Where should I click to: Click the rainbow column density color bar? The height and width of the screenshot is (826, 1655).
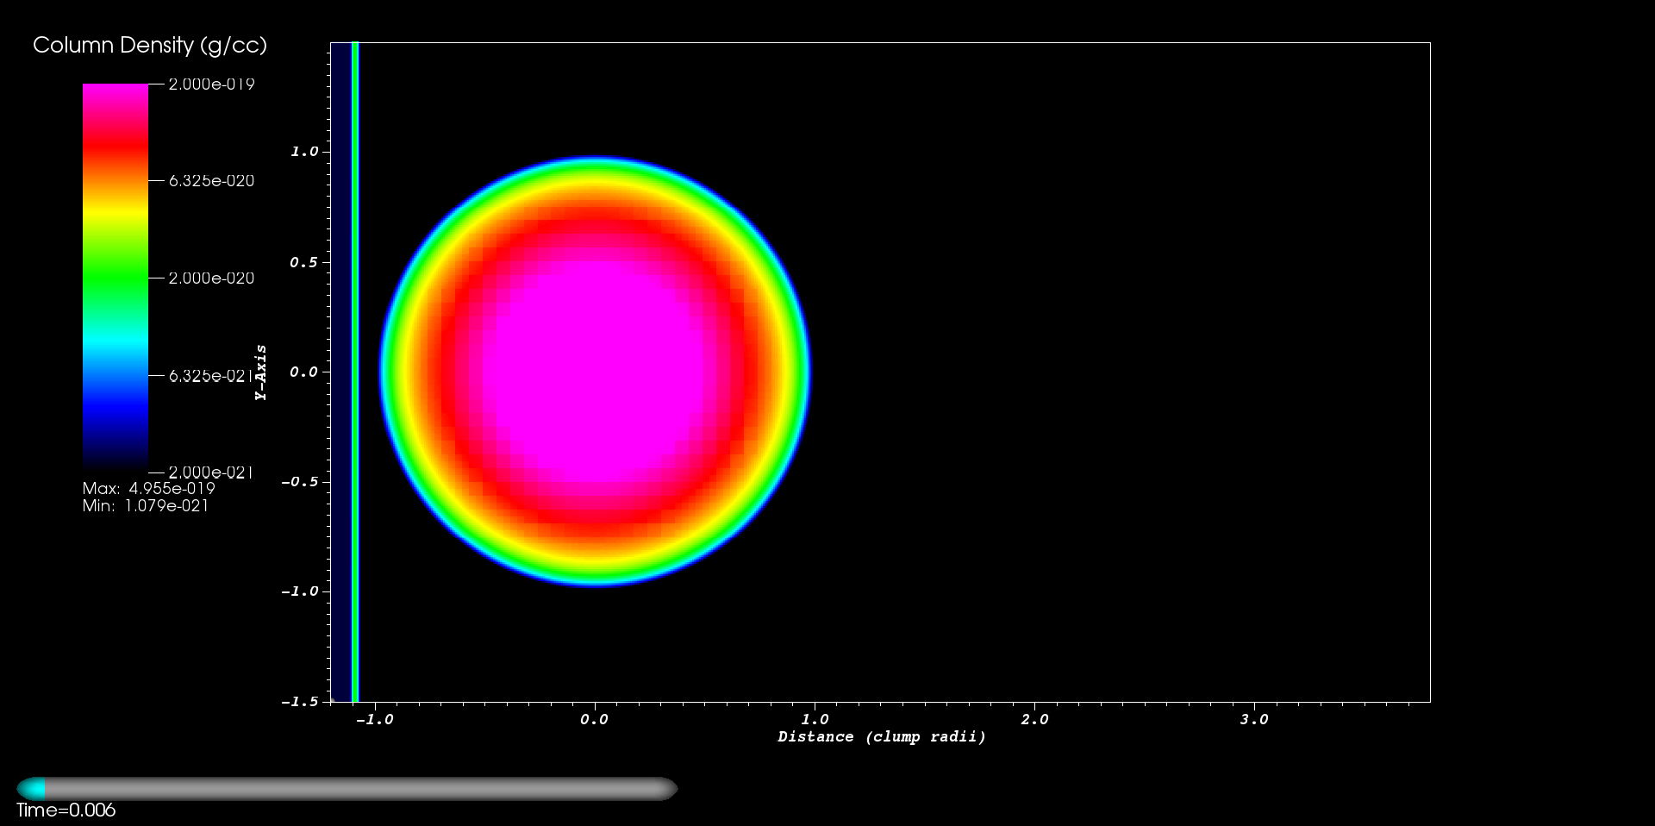click(116, 278)
